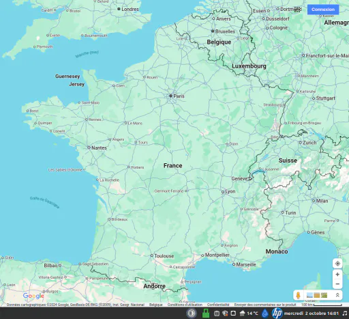The image size is (349, 319).
Task: Click the Belgique country label on map
Action: click(219, 42)
